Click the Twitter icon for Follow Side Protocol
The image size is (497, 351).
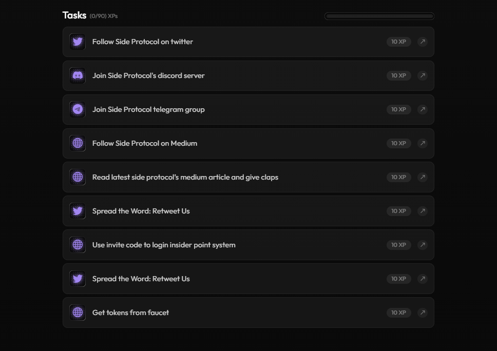point(78,42)
